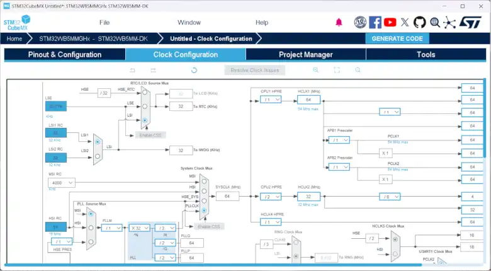This screenshot has height=271, width=491.
Task: Click the ST logo icon
Action: tap(470, 22)
